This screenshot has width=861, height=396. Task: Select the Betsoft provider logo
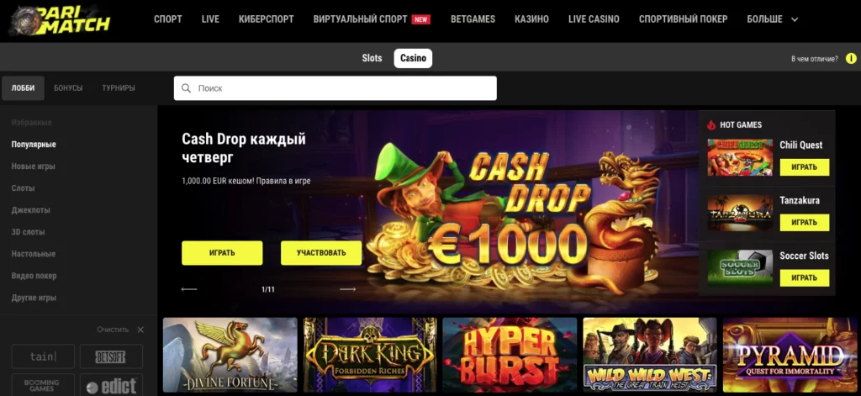[111, 356]
